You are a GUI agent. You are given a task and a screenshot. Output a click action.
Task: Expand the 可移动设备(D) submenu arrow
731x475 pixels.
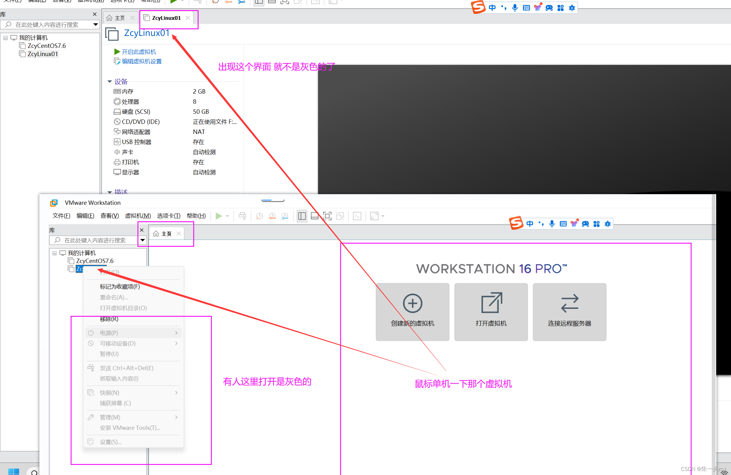click(176, 344)
